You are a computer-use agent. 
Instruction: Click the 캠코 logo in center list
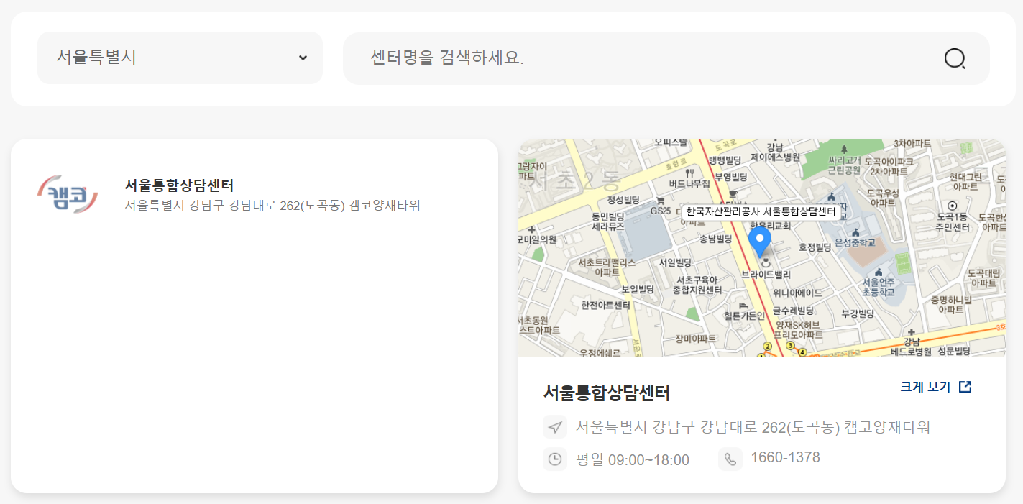point(67,195)
